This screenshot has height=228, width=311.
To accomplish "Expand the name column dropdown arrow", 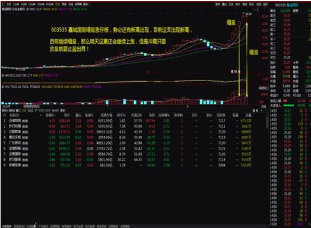I will (41, 115).
